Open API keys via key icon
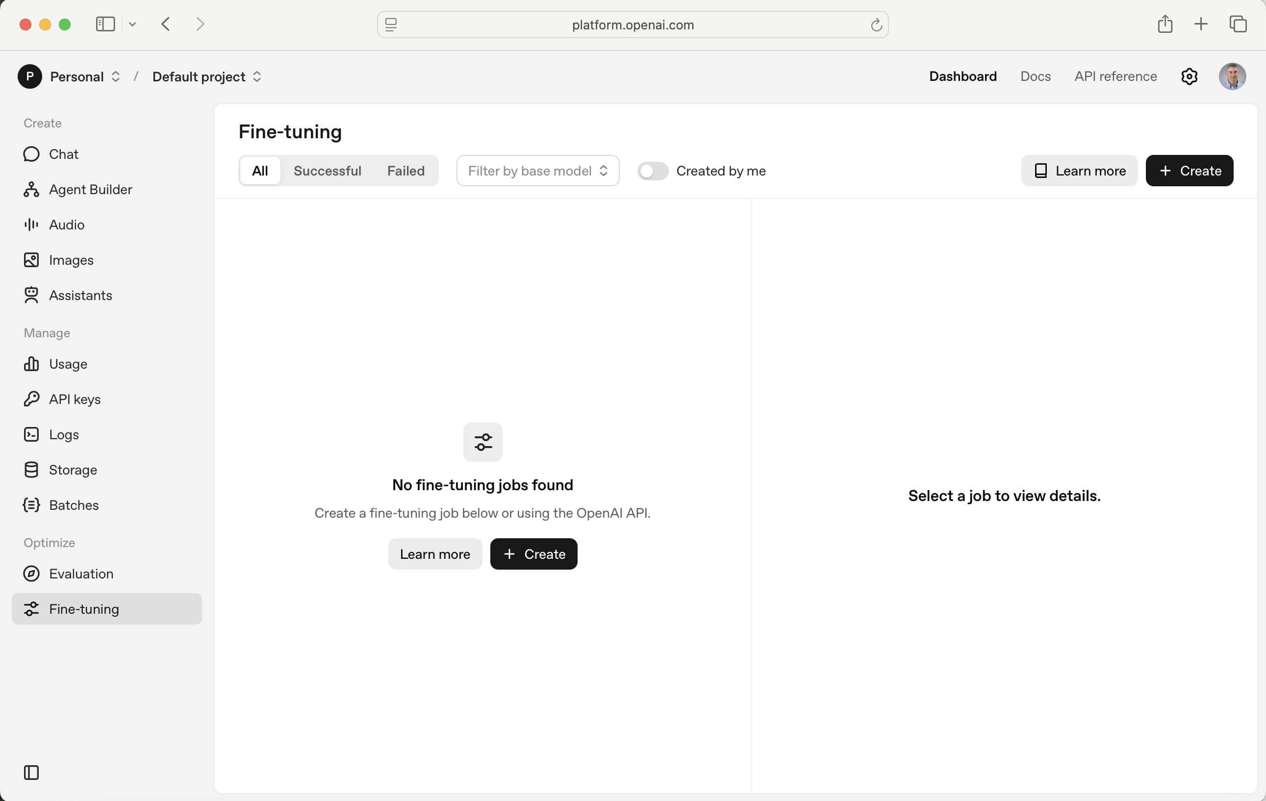 [31, 399]
